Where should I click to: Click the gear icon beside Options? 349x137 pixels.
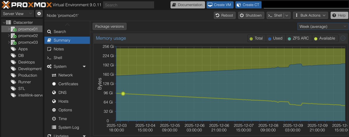click(54, 110)
